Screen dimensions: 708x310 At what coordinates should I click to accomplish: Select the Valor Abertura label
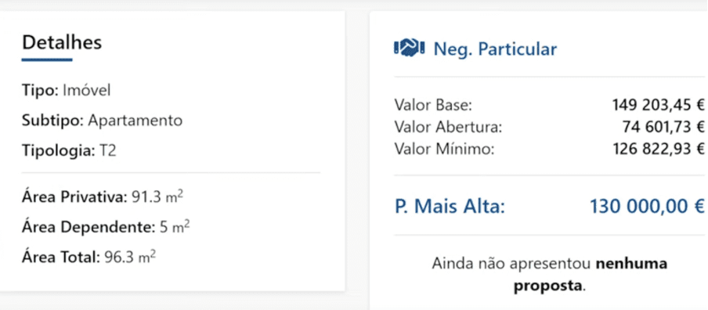coord(448,128)
